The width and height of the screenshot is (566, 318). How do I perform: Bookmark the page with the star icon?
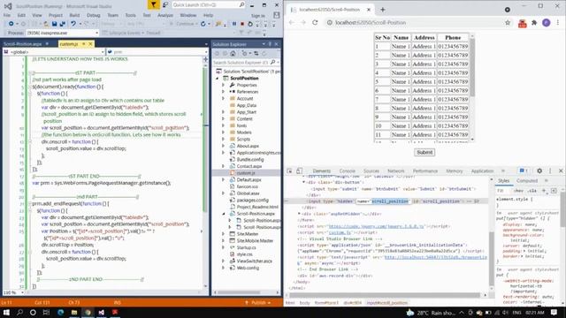point(508,23)
